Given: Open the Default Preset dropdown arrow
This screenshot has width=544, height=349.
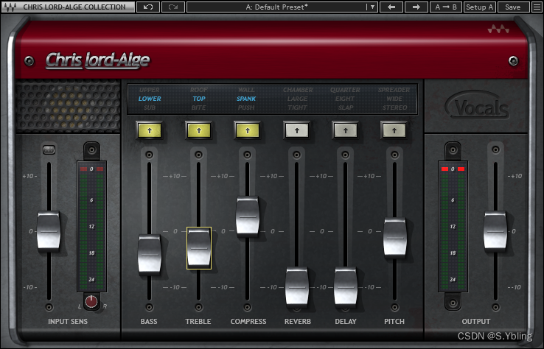Looking at the screenshot, I should (372, 7).
